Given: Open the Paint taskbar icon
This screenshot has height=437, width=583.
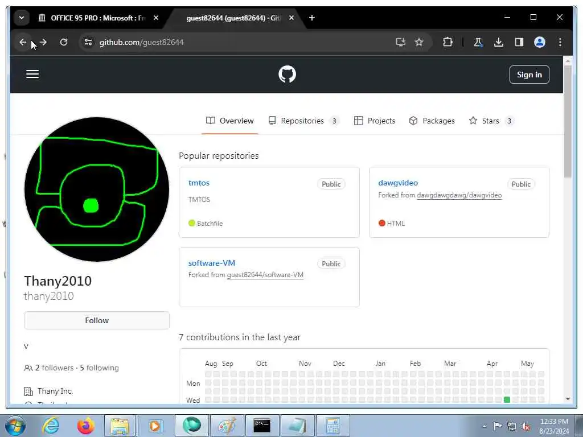Looking at the screenshot, I should (227, 426).
